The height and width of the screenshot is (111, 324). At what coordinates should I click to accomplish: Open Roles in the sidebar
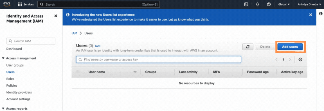[10, 79]
